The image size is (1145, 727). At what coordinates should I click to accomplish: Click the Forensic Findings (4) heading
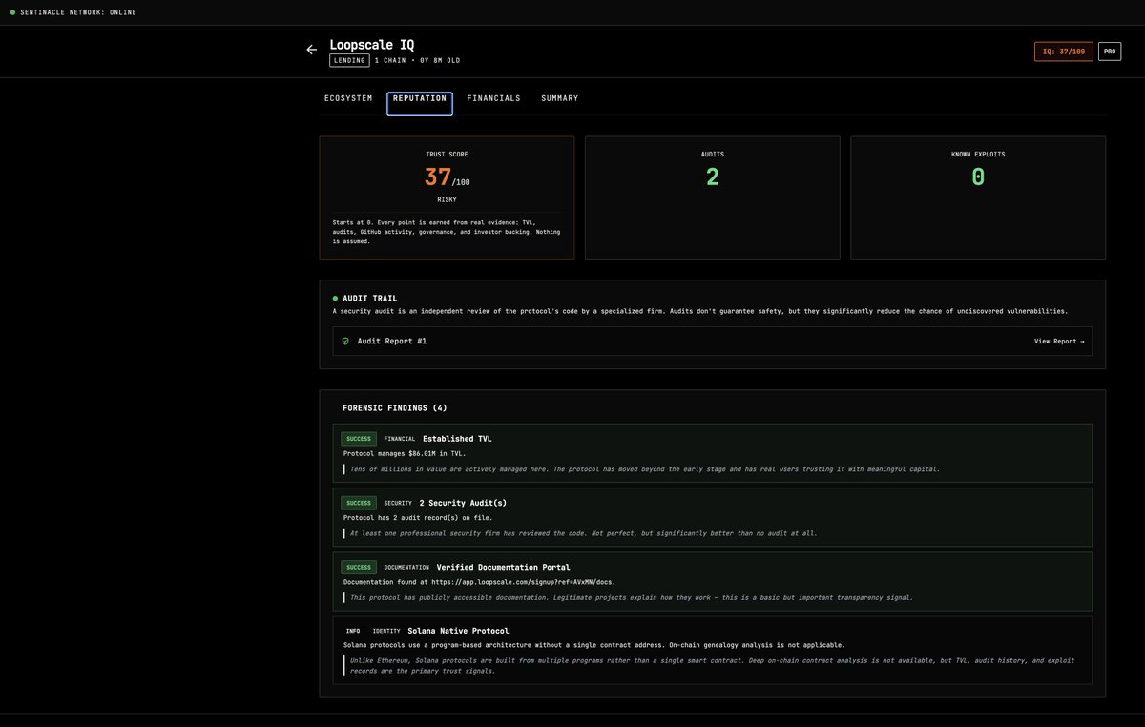pos(394,408)
